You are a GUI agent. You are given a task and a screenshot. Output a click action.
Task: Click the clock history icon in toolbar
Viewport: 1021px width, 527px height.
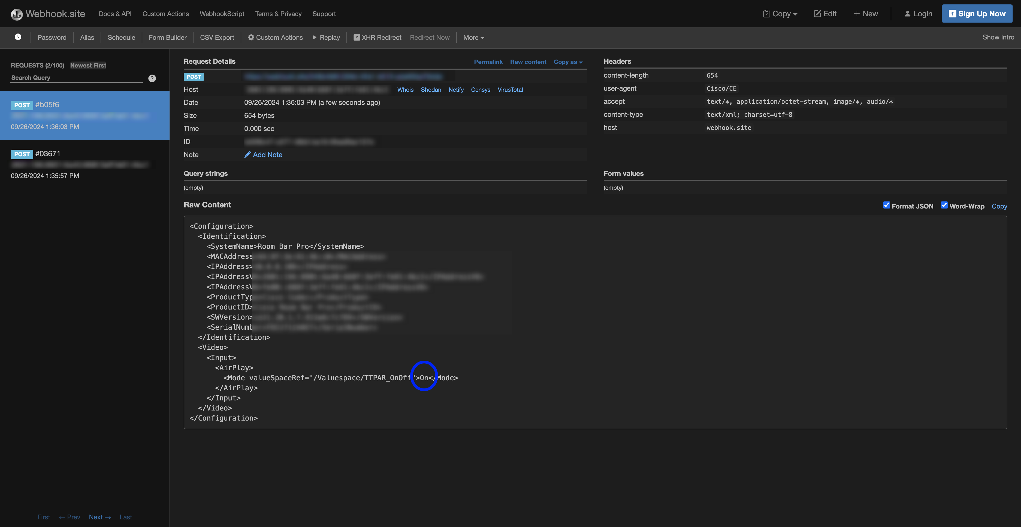[18, 37]
